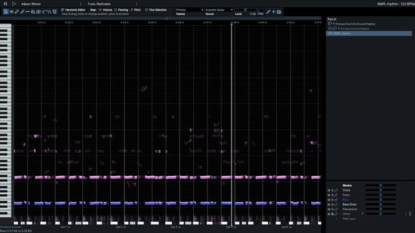Click the blue bass note band
Image resolution: width=415 pixels, height=233 pixels.
pos(167,203)
